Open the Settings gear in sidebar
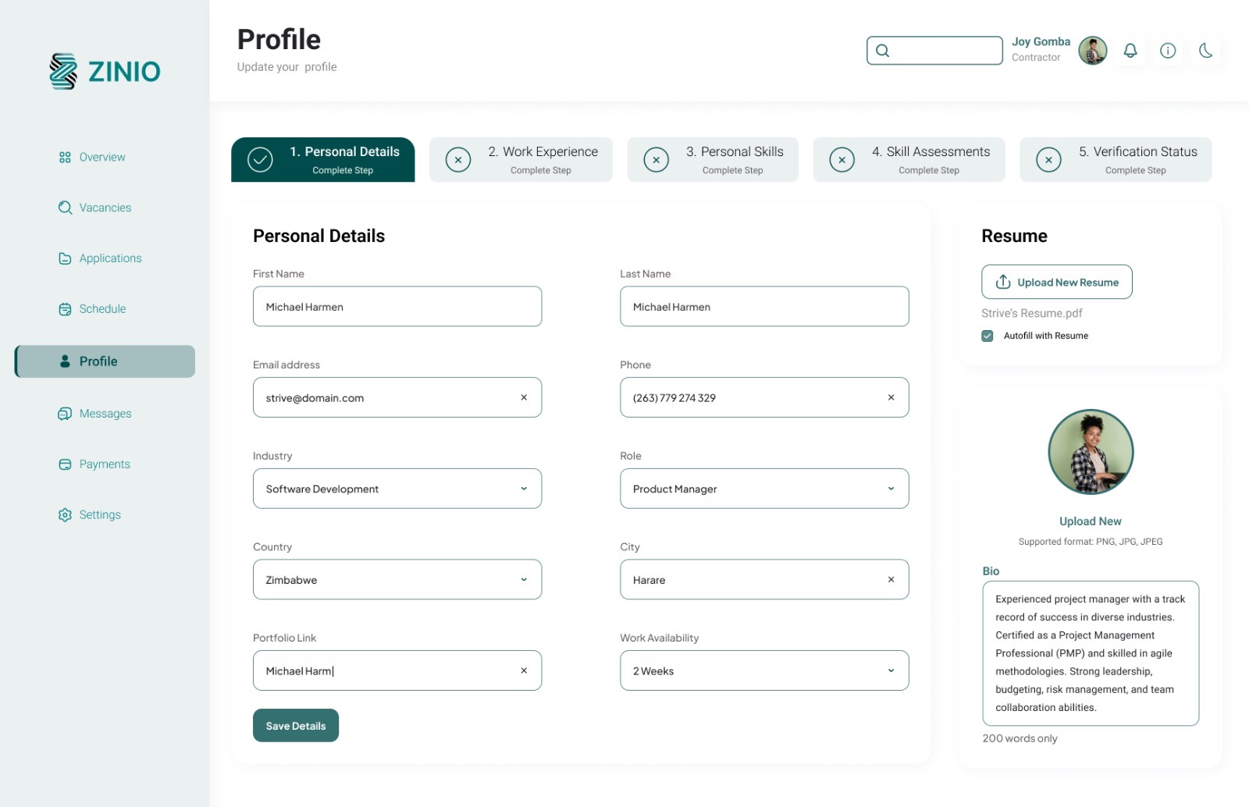The image size is (1249, 807). click(x=66, y=515)
